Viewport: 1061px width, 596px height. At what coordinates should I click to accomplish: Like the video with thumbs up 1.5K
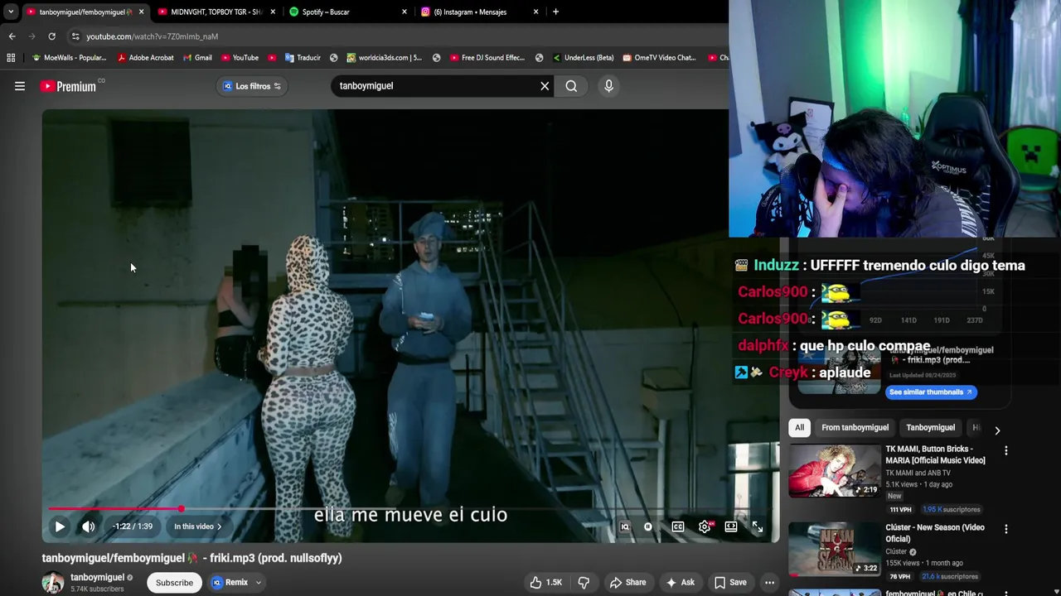tap(546, 583)
